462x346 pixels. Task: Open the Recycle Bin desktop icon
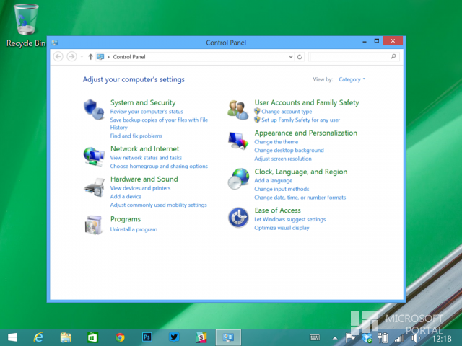(x=26, y=25)
